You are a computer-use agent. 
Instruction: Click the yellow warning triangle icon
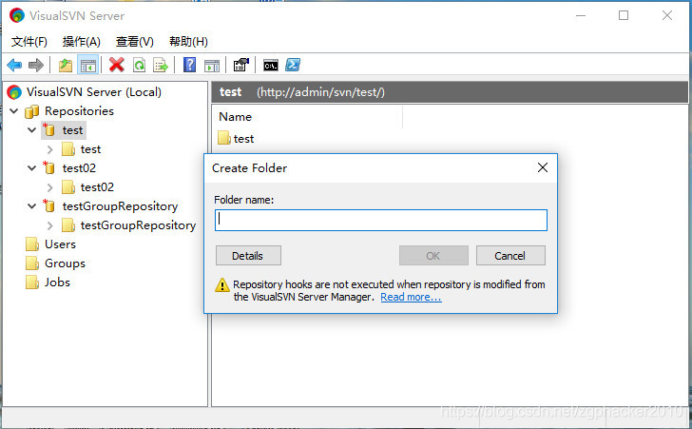tap(222, 285)
